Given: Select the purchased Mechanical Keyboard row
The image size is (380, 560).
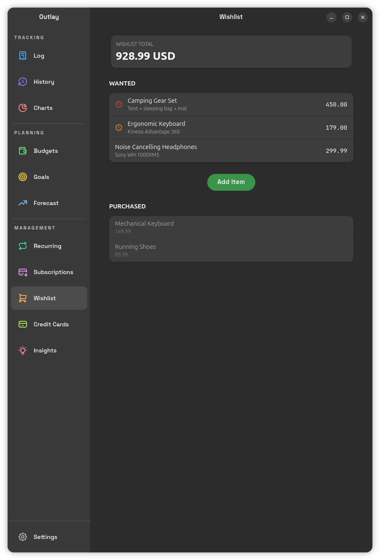Looking at the screenshot, I should point(231,227).
